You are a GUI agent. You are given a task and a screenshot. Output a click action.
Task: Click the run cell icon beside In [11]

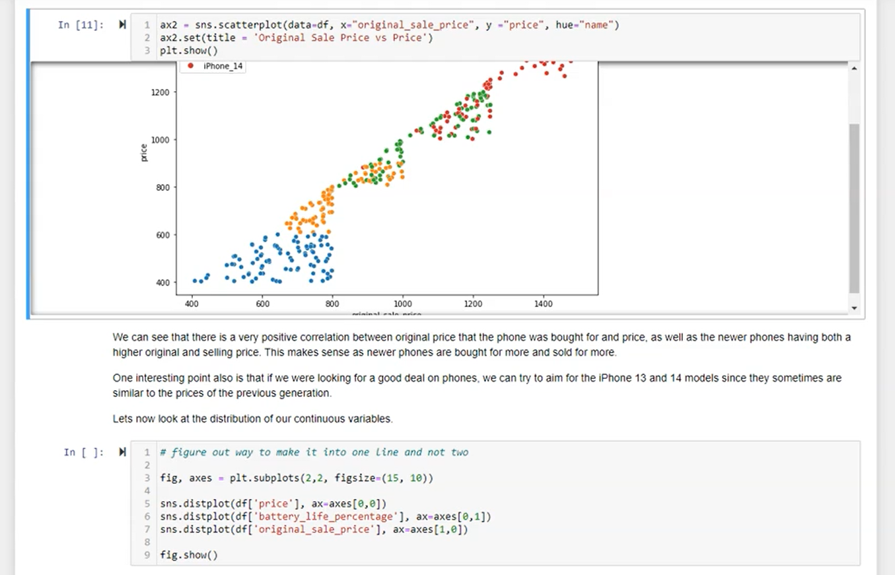click(x=122, y=25)
